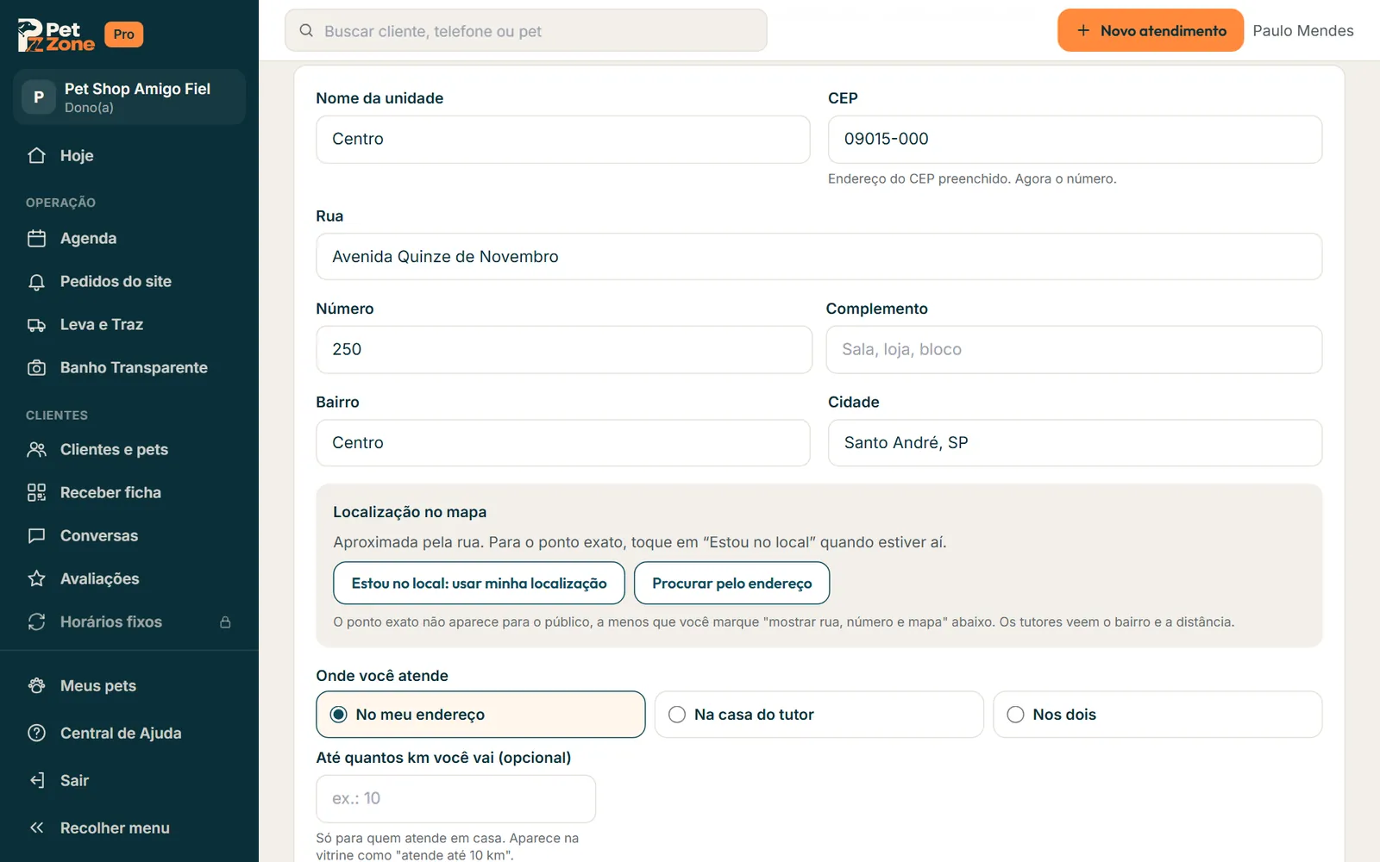Click "Estou no local: usar minha localização"

tap(479, 584)
